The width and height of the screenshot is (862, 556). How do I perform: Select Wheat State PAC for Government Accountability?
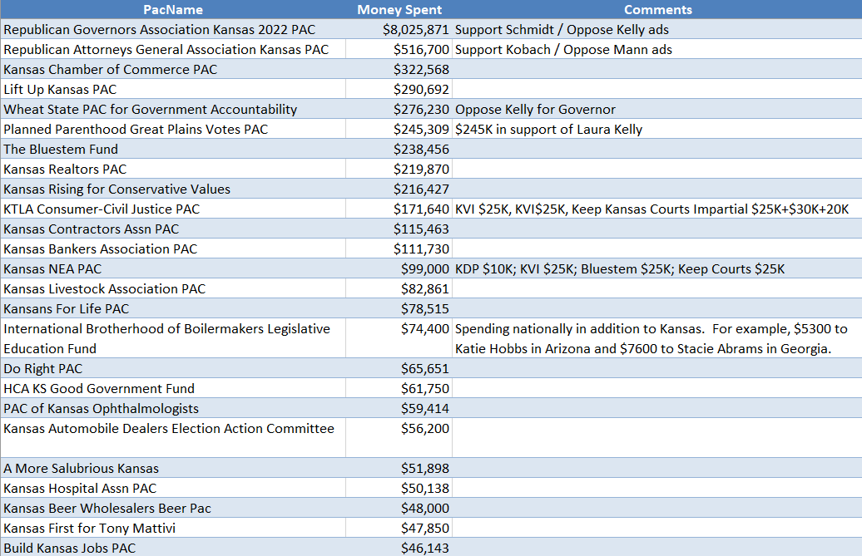pos(172,109)
